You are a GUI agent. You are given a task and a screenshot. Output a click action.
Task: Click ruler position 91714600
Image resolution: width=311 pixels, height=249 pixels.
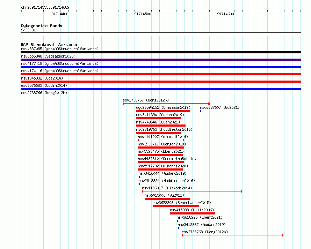[x=225, y=14]
